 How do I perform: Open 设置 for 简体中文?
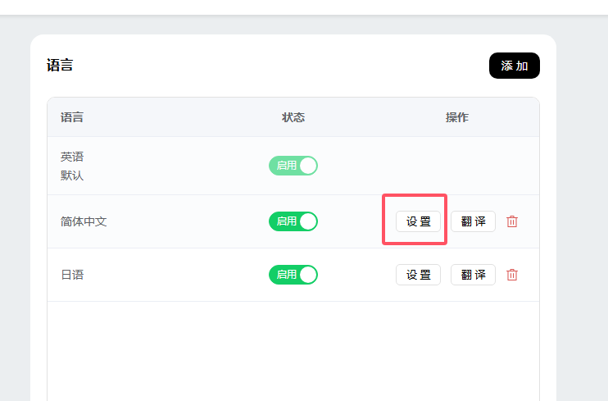[x=418, y=221]
